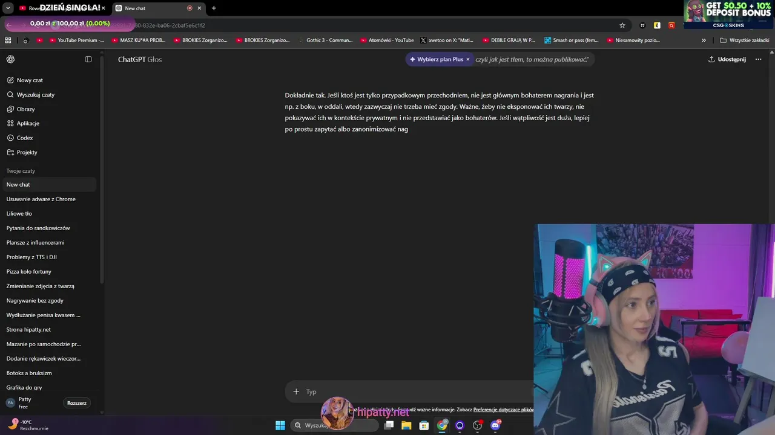Open Discord from the taskbar
Image resolution: width=775 pixels, height=435 pixels.
[496, 425]
